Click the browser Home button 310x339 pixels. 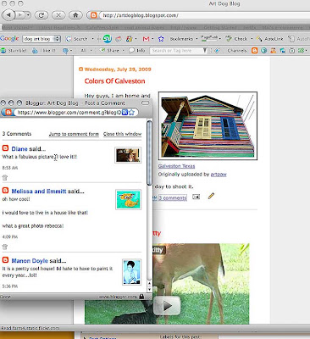[x=75, y=15]
